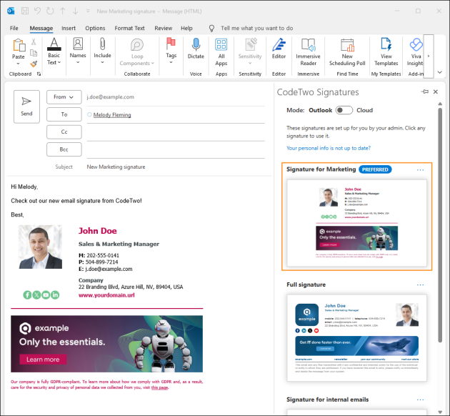The image size is (450, 416).
Task: Open the File menu
Action: pyautogui.click(x=14, y=28)
